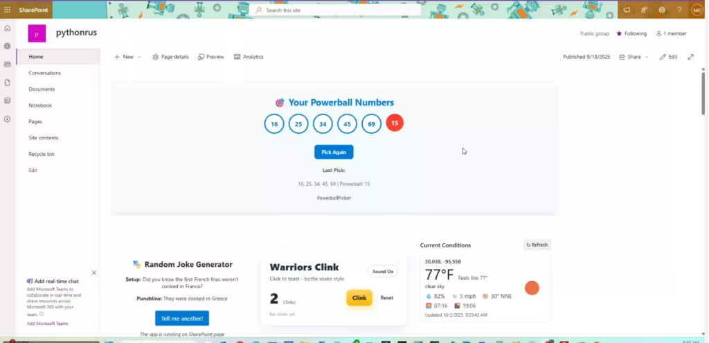Click the people network icon in header
Viewport: 709px width, 343px height.
(645, 10)
